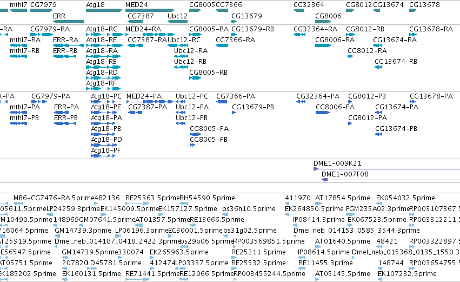460x282 pixels.
Task: Open transcript label Ubc12-RB
Action: tap(190, 61)
